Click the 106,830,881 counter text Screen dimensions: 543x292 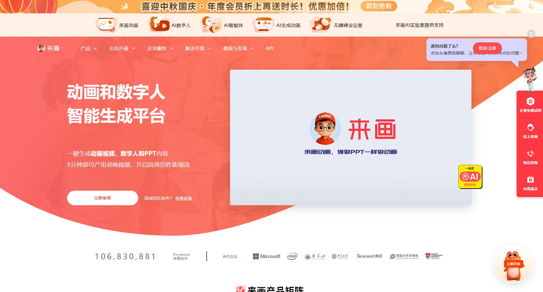coord(125,256)
